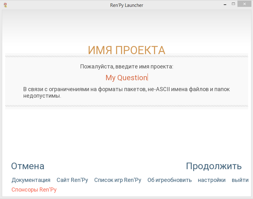Place cursor after the text My Question
253x199 pixels.
pyautogui.click(x=147, y=78)
